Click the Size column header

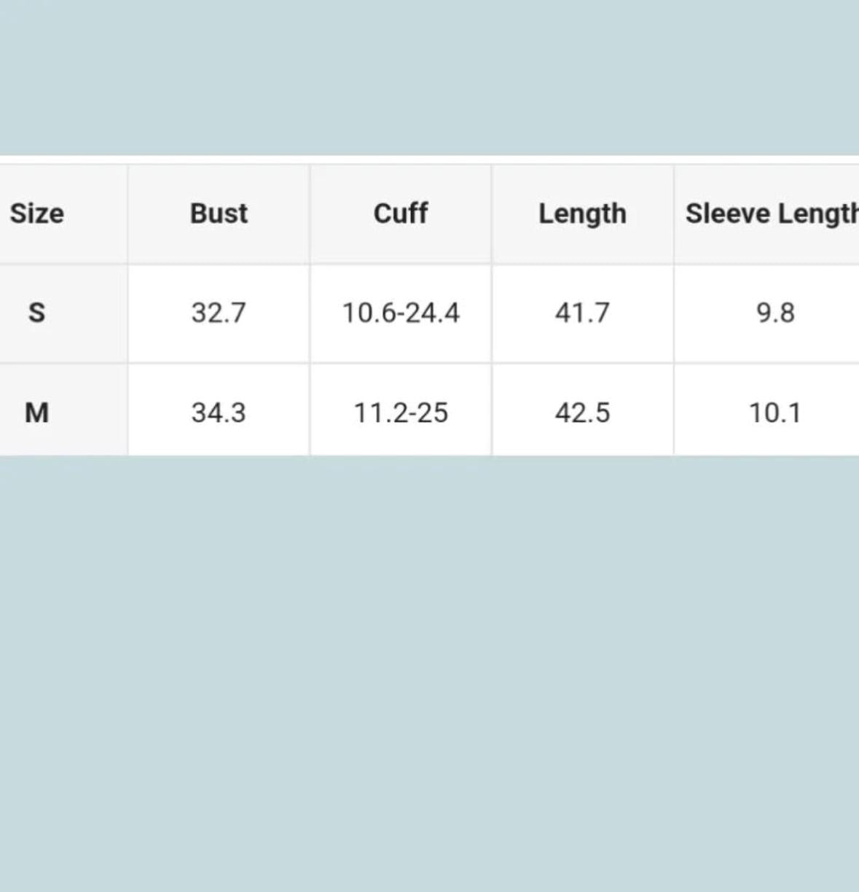click(x=36, y=214)
